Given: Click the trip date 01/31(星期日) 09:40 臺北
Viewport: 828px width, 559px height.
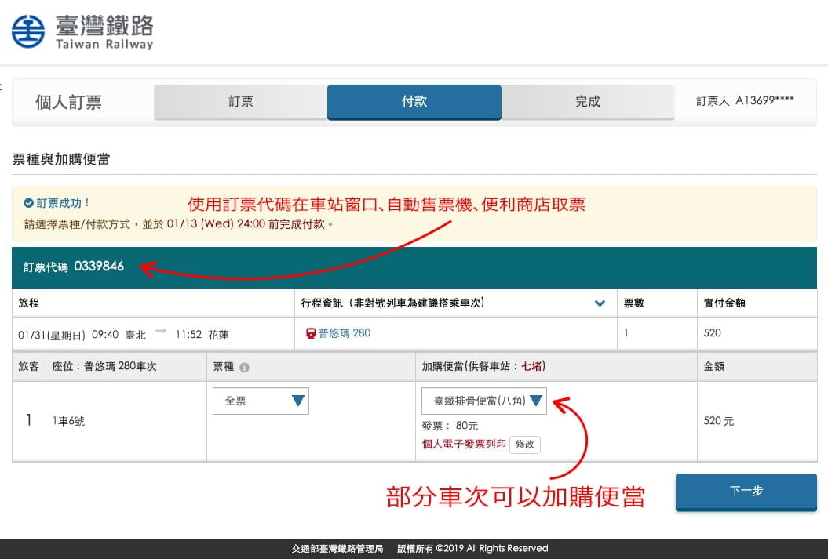Looking at the screenshot, I should (x=82, y=335).
